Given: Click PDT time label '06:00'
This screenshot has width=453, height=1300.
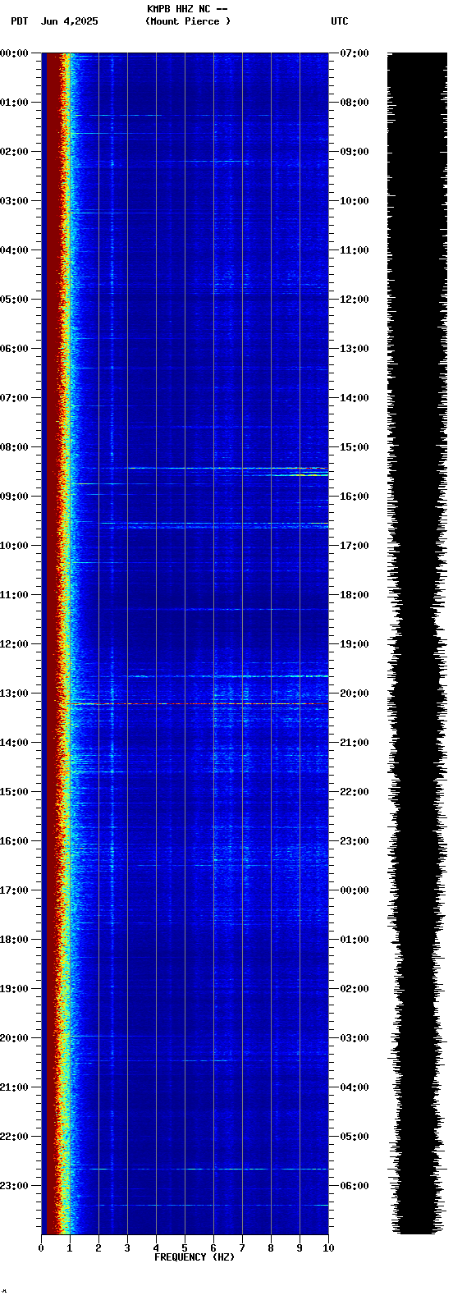Looking at the screenshot, I should (x=14, y=349).
